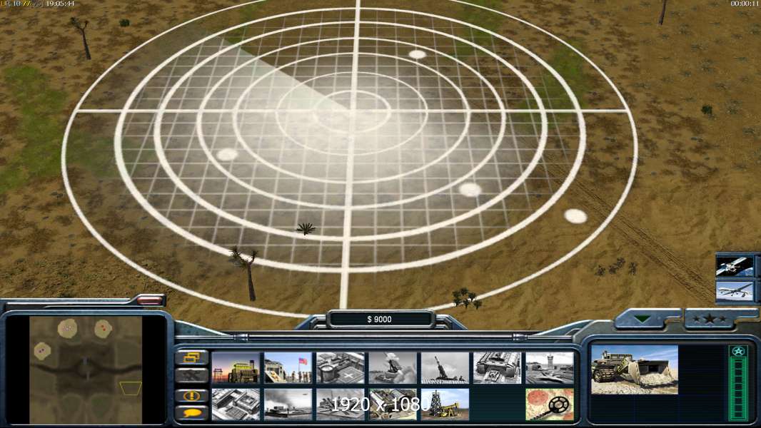Select the power plant reactor build icon

(x=236, y=368)
